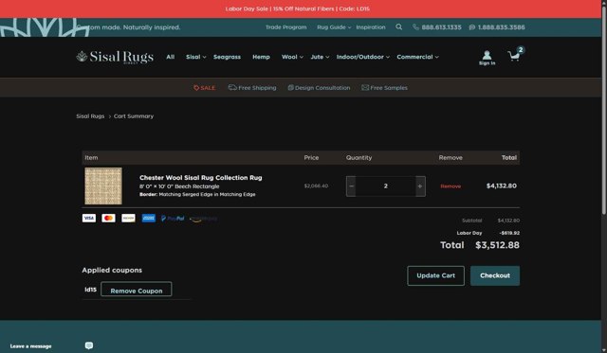Expand the Commercial dropdown menu
The height and width of the screenshot is (353, 607).
pyautogui.click(x=417, y=57)
